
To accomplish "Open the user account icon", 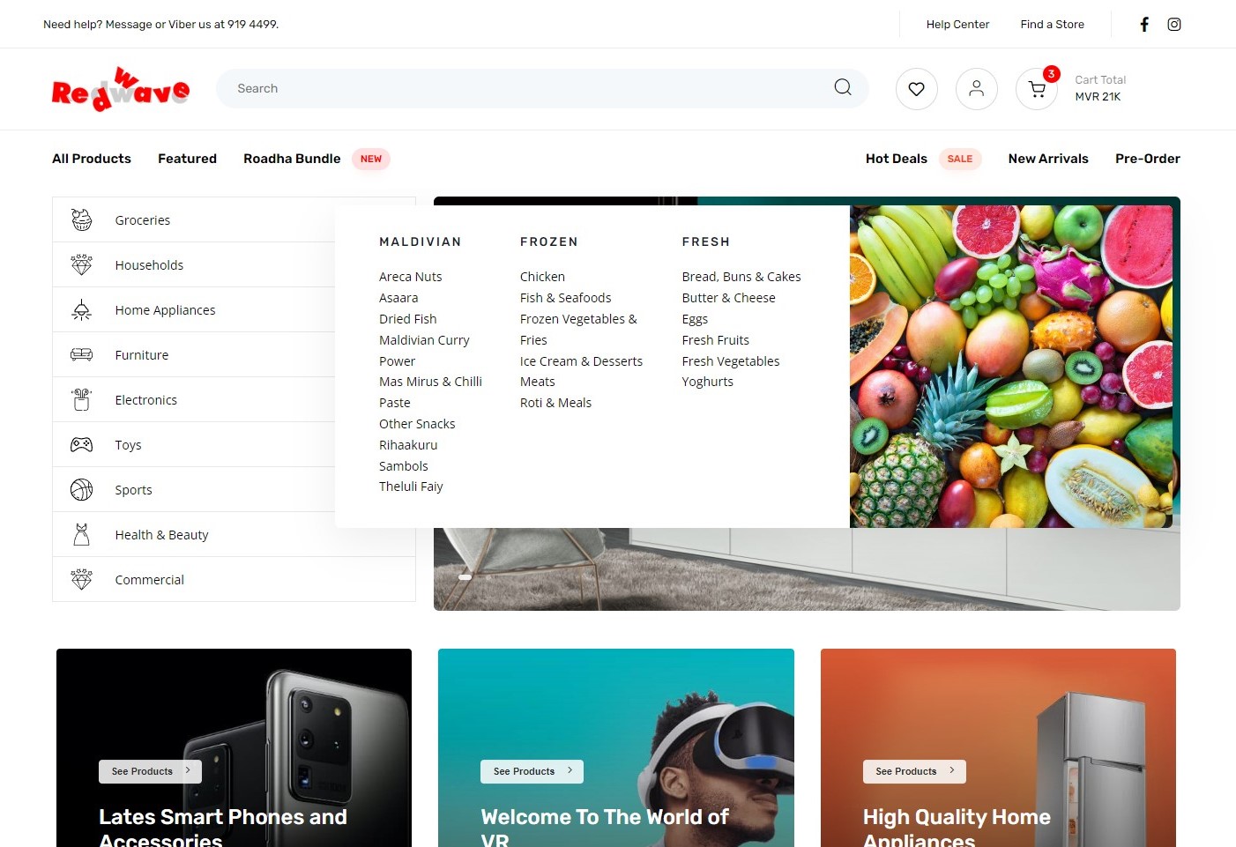I will click(x=977, y=89).
